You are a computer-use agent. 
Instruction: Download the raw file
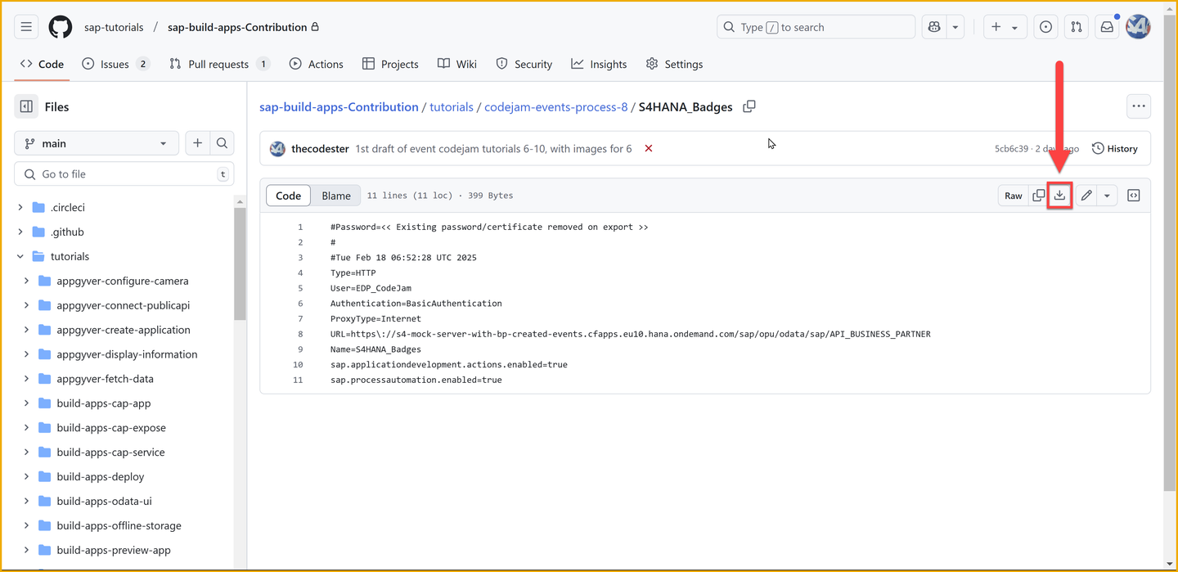[1059, 196]
